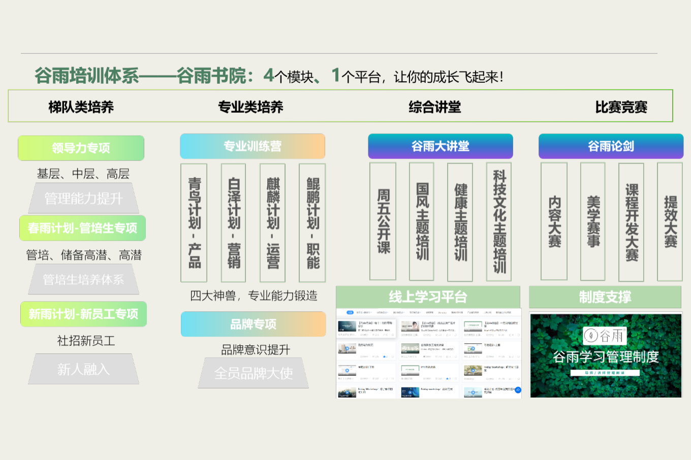This screenshot has height=460, width=691.
Task: Select the blue 全部 filter pill
Action: coord(350,312)
